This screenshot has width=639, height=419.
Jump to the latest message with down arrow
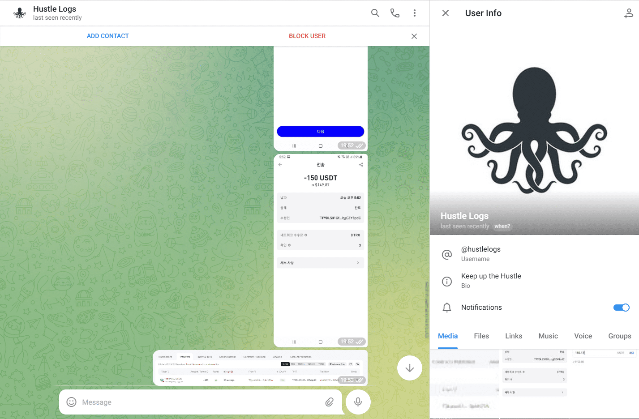pyautogui.click(x=409, y=368)
